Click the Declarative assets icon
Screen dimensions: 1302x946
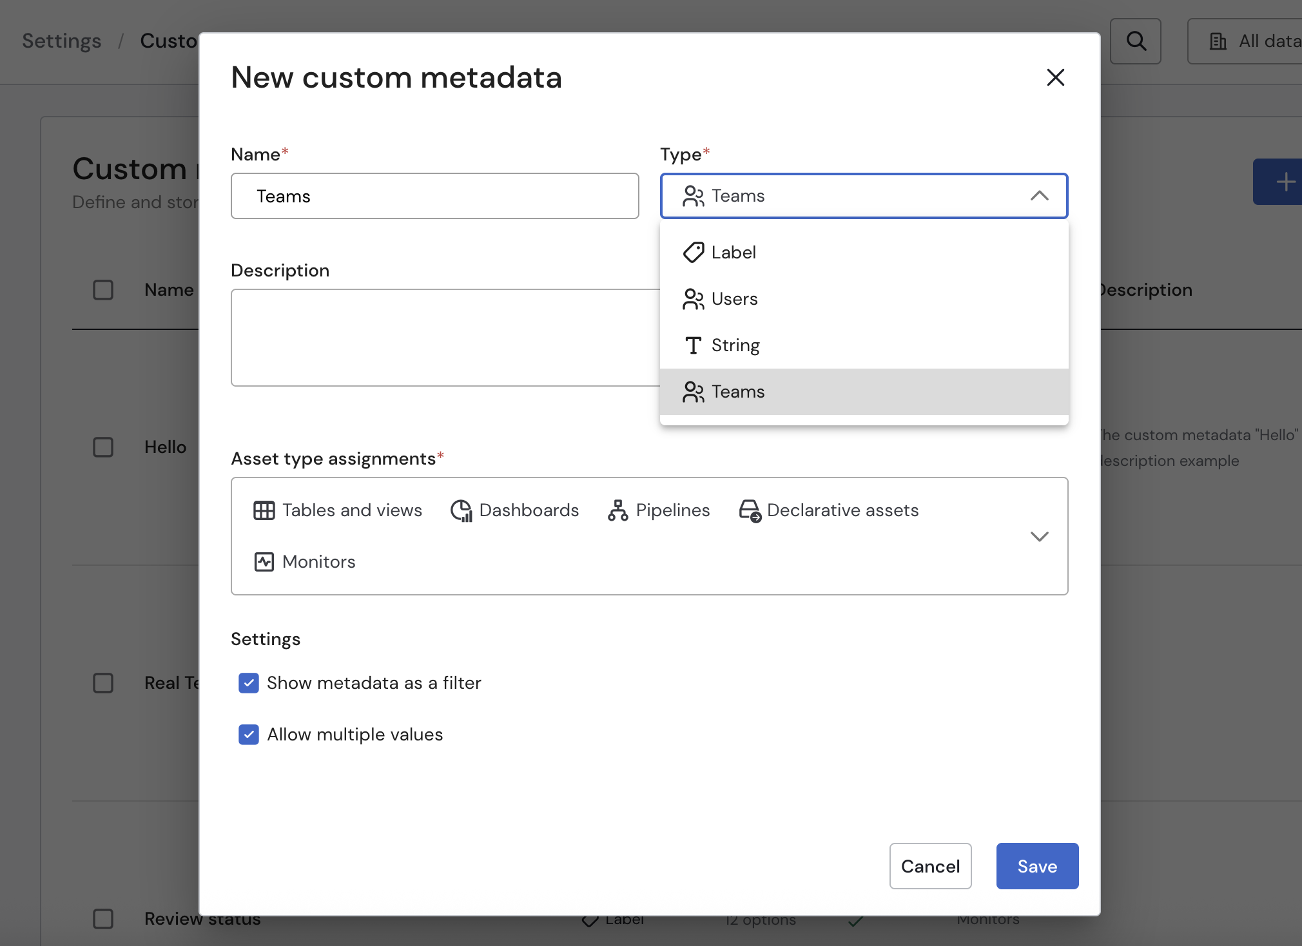tap(750, 510)
